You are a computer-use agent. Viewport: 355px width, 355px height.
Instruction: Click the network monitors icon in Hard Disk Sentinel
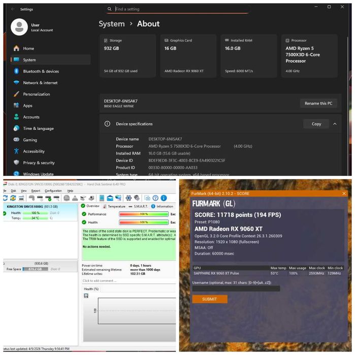[118, 198]
